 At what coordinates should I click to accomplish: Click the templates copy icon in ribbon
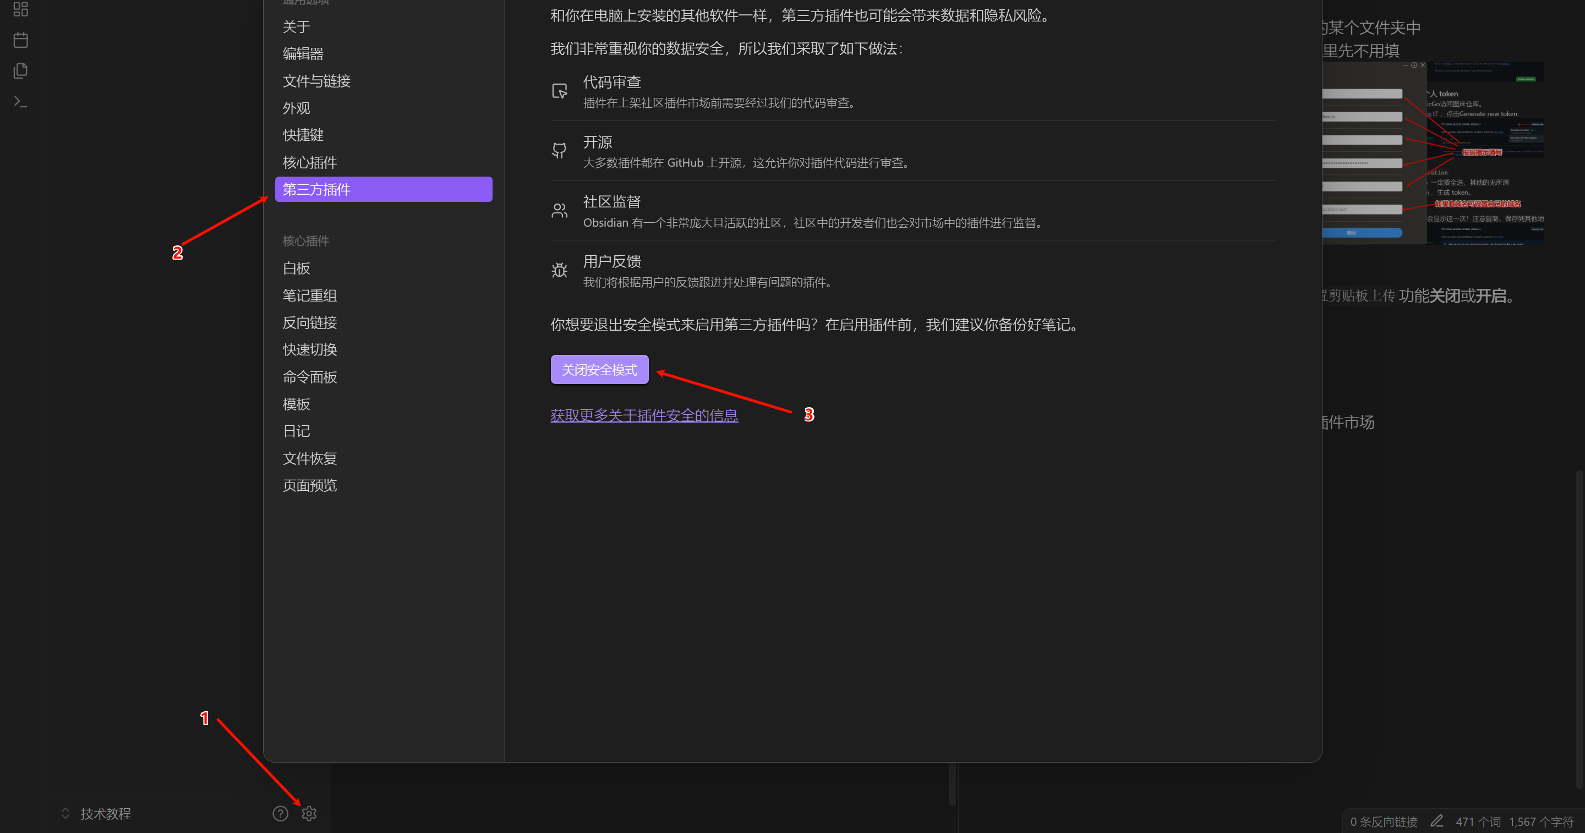pos(21,71)
